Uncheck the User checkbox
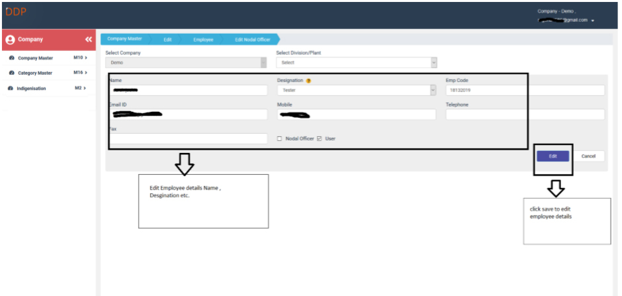 click(320, 138)
